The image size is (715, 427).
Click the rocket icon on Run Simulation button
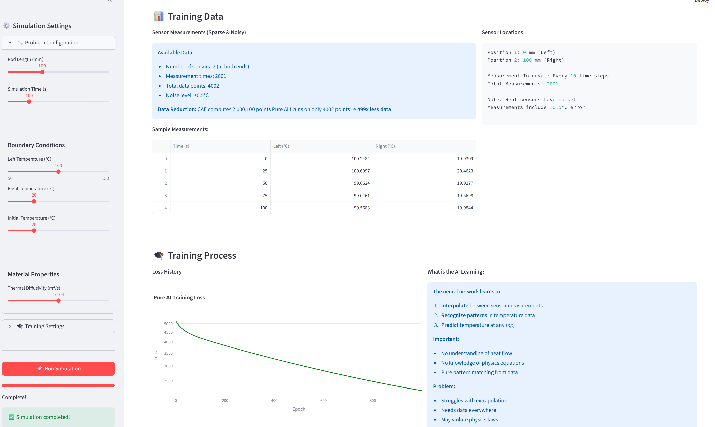tap(40, 369)
